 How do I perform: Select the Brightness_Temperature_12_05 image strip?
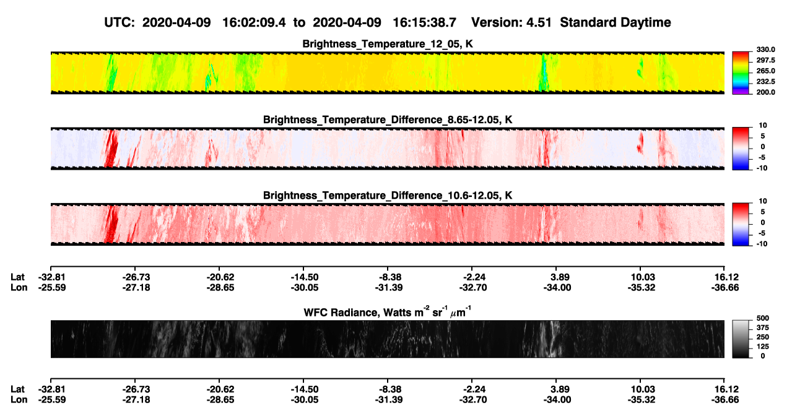[387, 72]
